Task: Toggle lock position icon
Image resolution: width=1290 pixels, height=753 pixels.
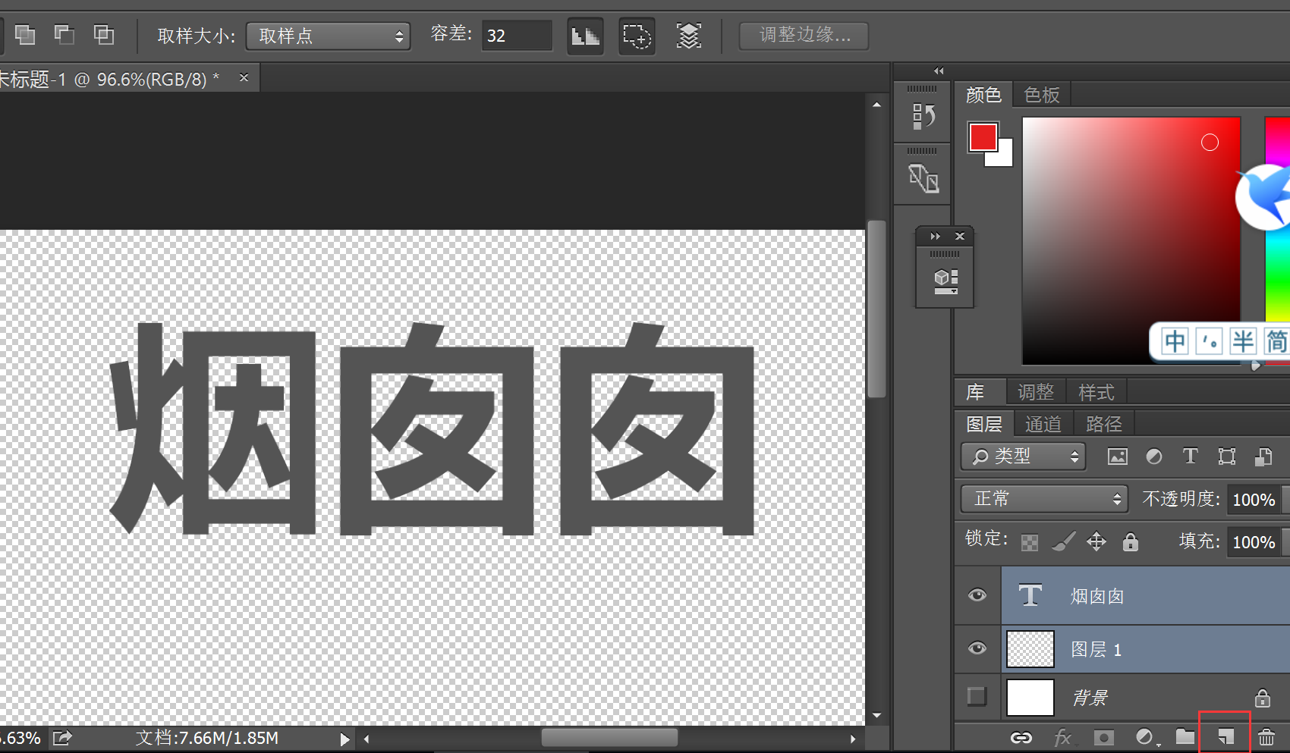Action: pos(1096,541)
